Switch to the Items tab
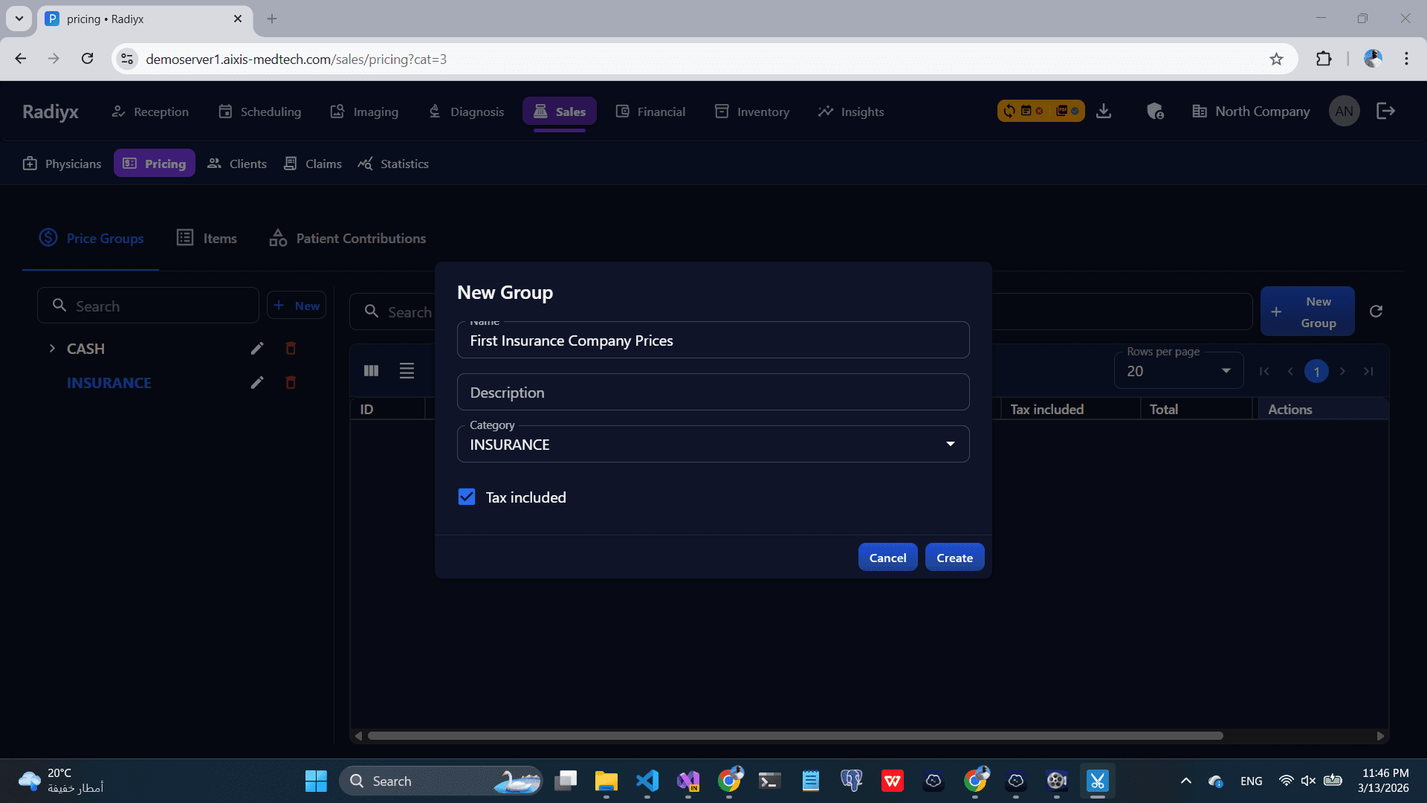This screenshot has width=1427, height=803. pos(207,238)
